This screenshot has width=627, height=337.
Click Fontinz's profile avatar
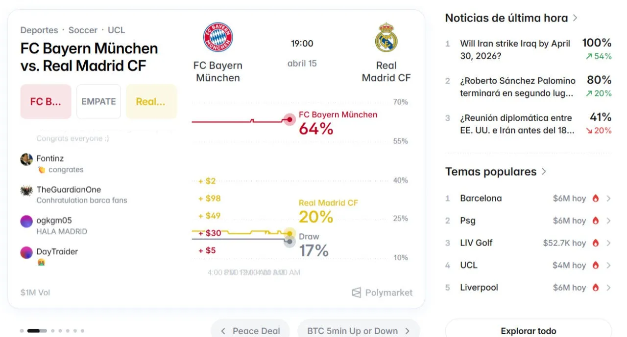pos(26,159)
